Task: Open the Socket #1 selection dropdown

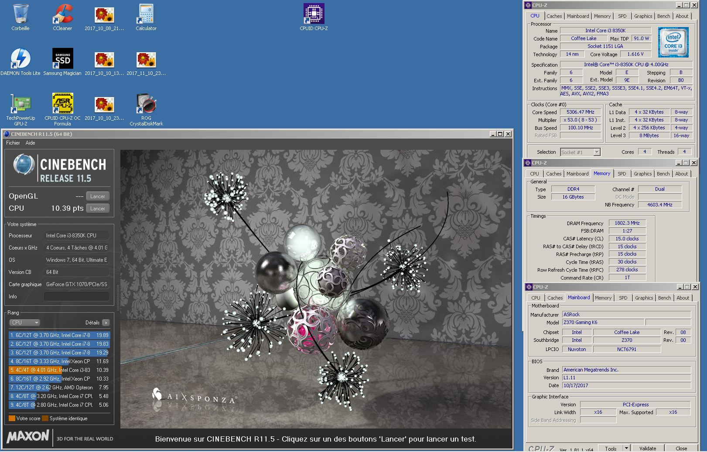Action: coord(581,152)
